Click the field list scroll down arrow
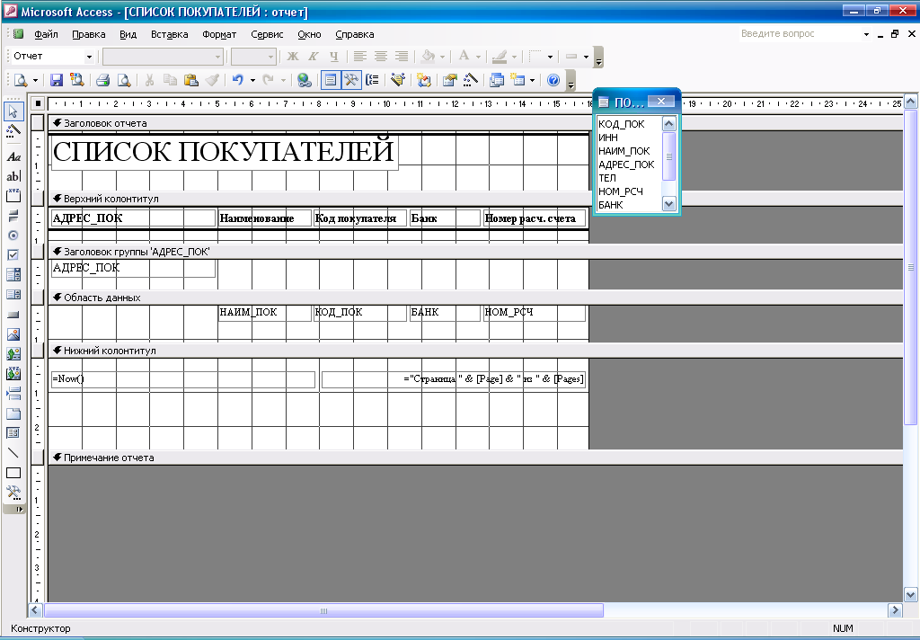 668,204
